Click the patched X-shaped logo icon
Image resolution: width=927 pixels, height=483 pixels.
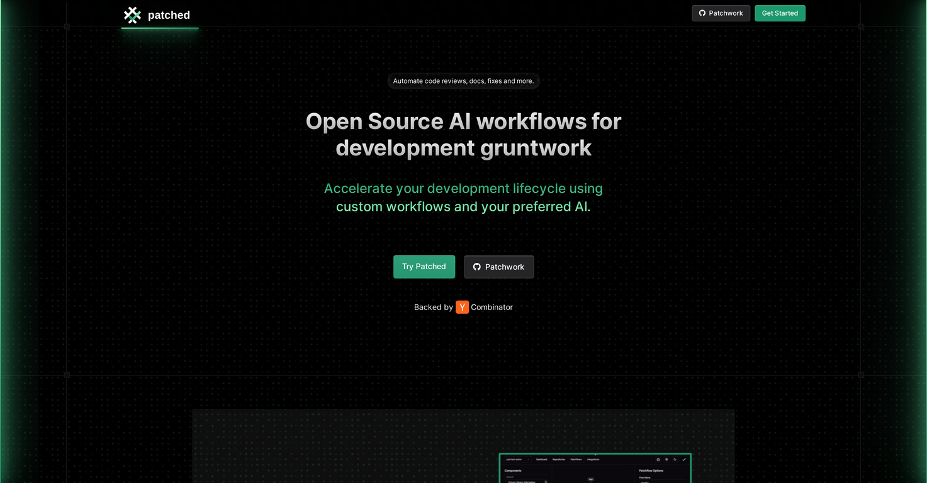[x=132, y=15]
